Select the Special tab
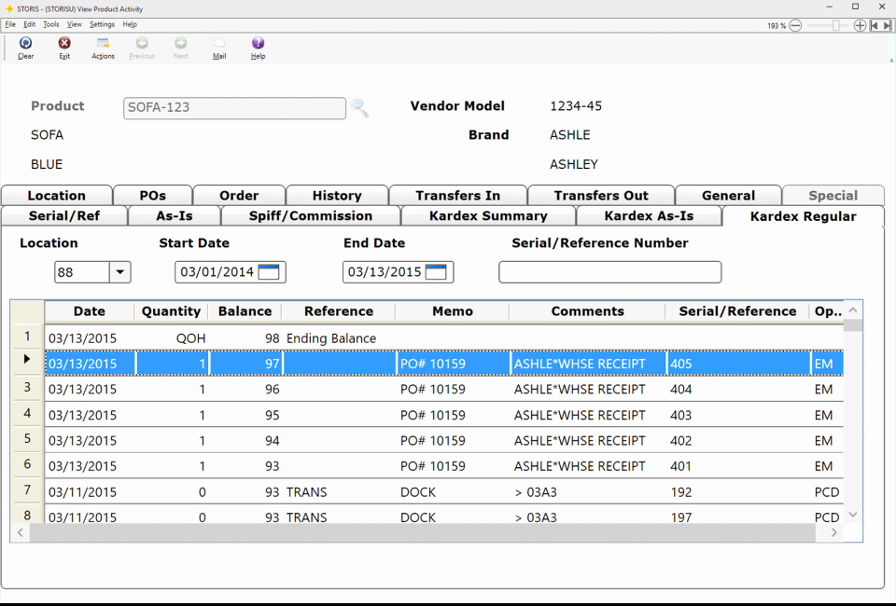 click(x=833, y=195)
